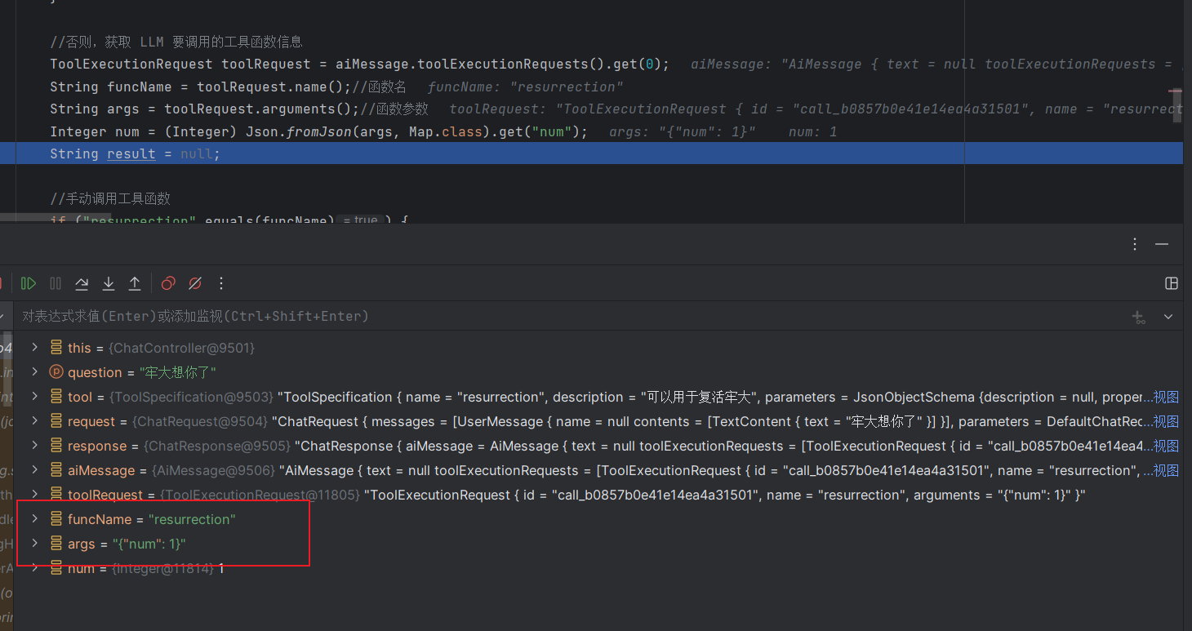The width and height of the screenshot is (1192, 631).
Task: Expand the 'this' ChatController variable
Action: [x=34, y=348]
